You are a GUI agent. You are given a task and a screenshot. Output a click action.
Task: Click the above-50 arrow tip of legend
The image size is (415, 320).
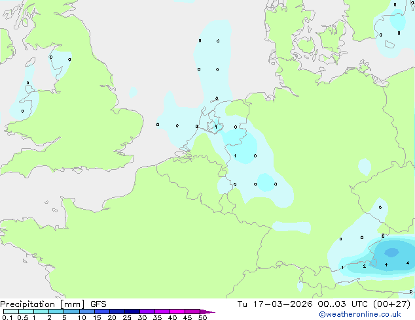tap(207, 312)
